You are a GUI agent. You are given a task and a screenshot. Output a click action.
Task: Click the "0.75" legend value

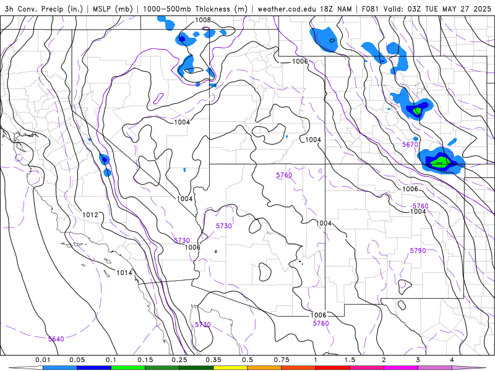[282, 360]
